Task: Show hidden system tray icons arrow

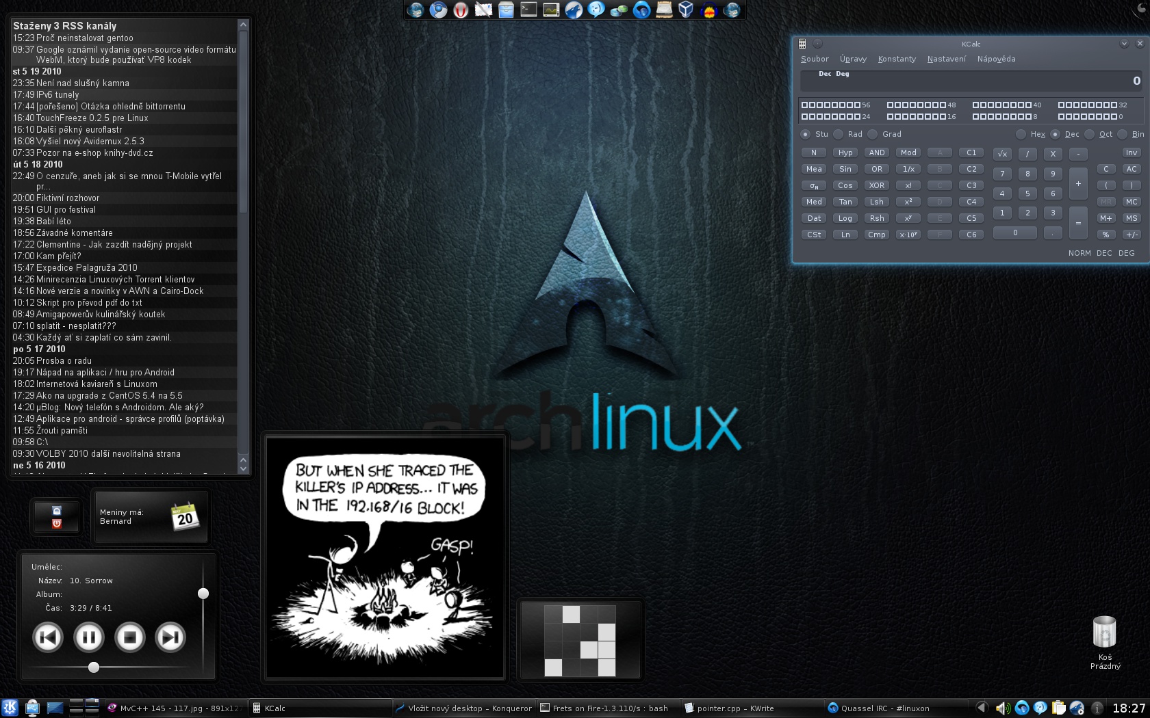Action: pos(982,708)
